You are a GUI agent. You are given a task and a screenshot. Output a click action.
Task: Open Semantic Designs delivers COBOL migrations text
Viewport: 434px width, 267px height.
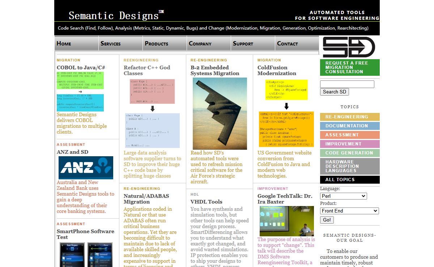pos(82,123)
